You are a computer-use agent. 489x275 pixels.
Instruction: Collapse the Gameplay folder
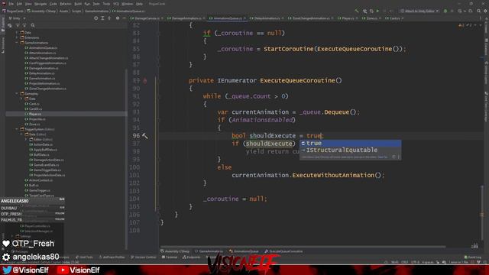pyautogui.click(x=17, y=93)
